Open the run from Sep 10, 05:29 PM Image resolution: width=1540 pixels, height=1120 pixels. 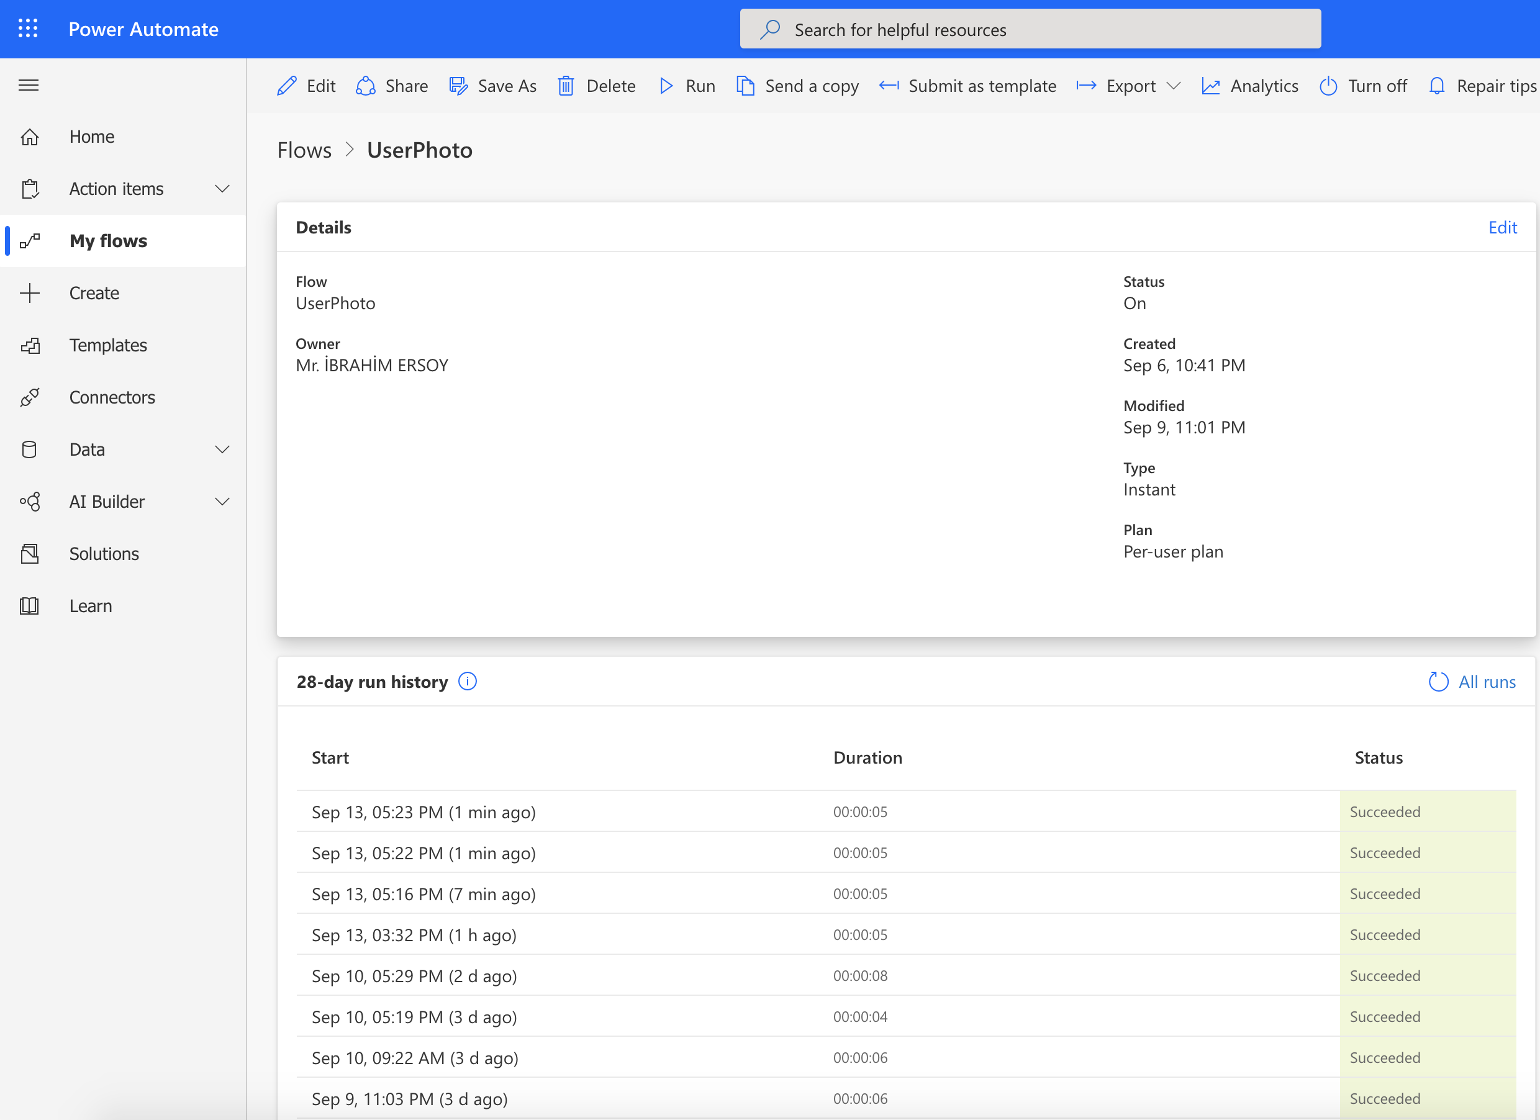pyautogui.click(x=906, y=975)
